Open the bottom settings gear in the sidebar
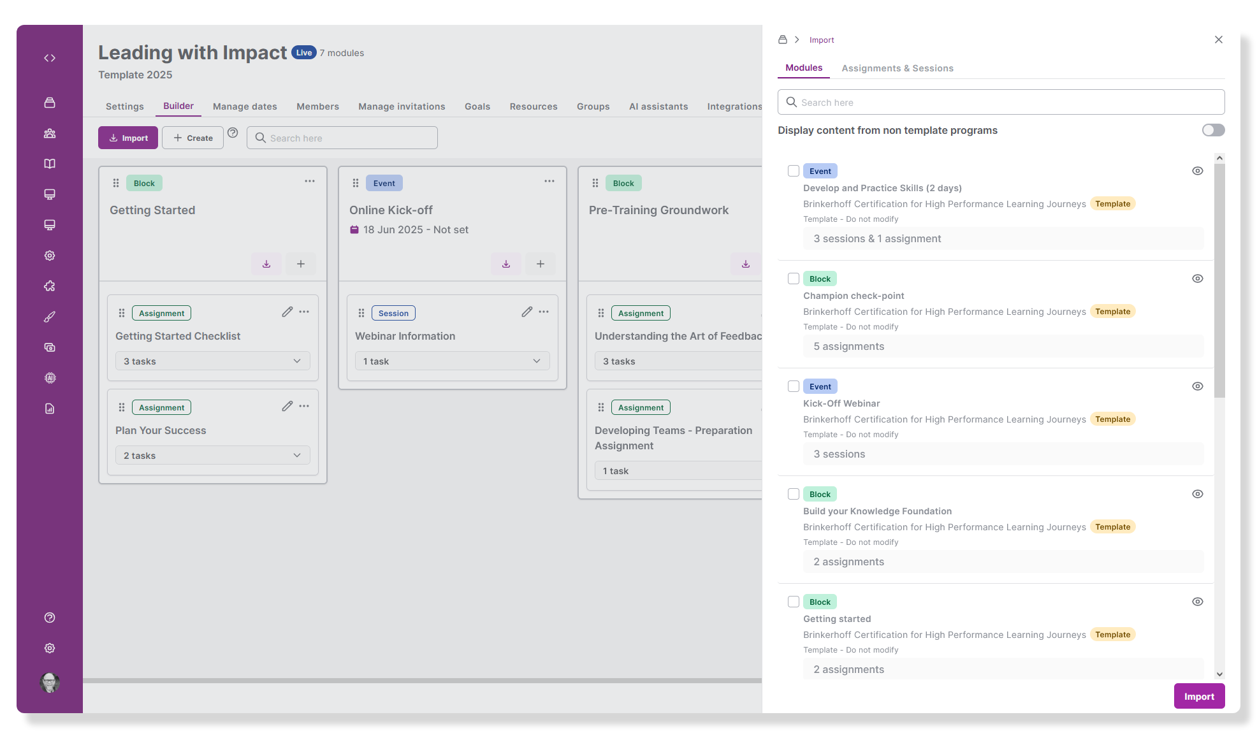The width and height of the screenshot is (1257, 738). coord(50,648)
